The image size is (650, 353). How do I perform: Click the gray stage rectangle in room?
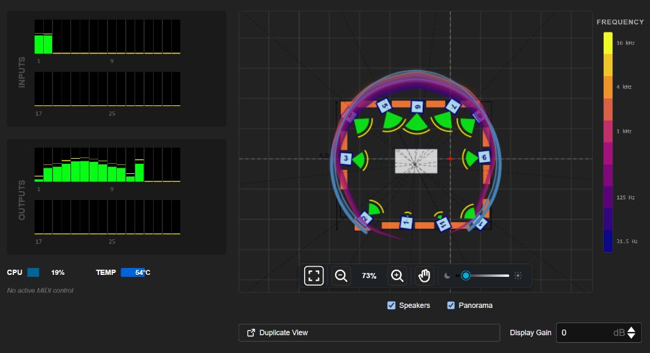pos(416,161)
